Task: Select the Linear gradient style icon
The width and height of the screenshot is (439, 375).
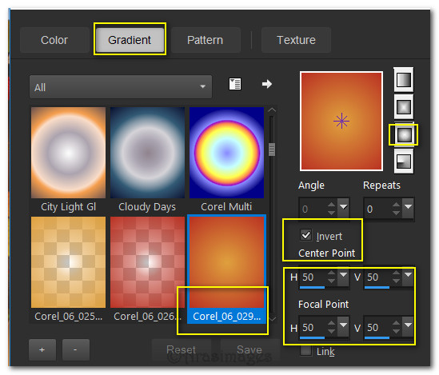Action: (404, 80)
